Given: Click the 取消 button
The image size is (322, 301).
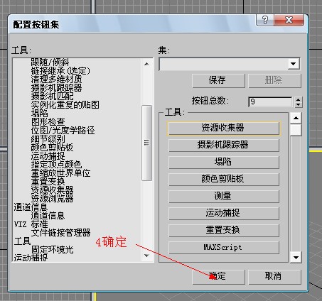Looking at the screenshot, I should (x=274, y=277).
